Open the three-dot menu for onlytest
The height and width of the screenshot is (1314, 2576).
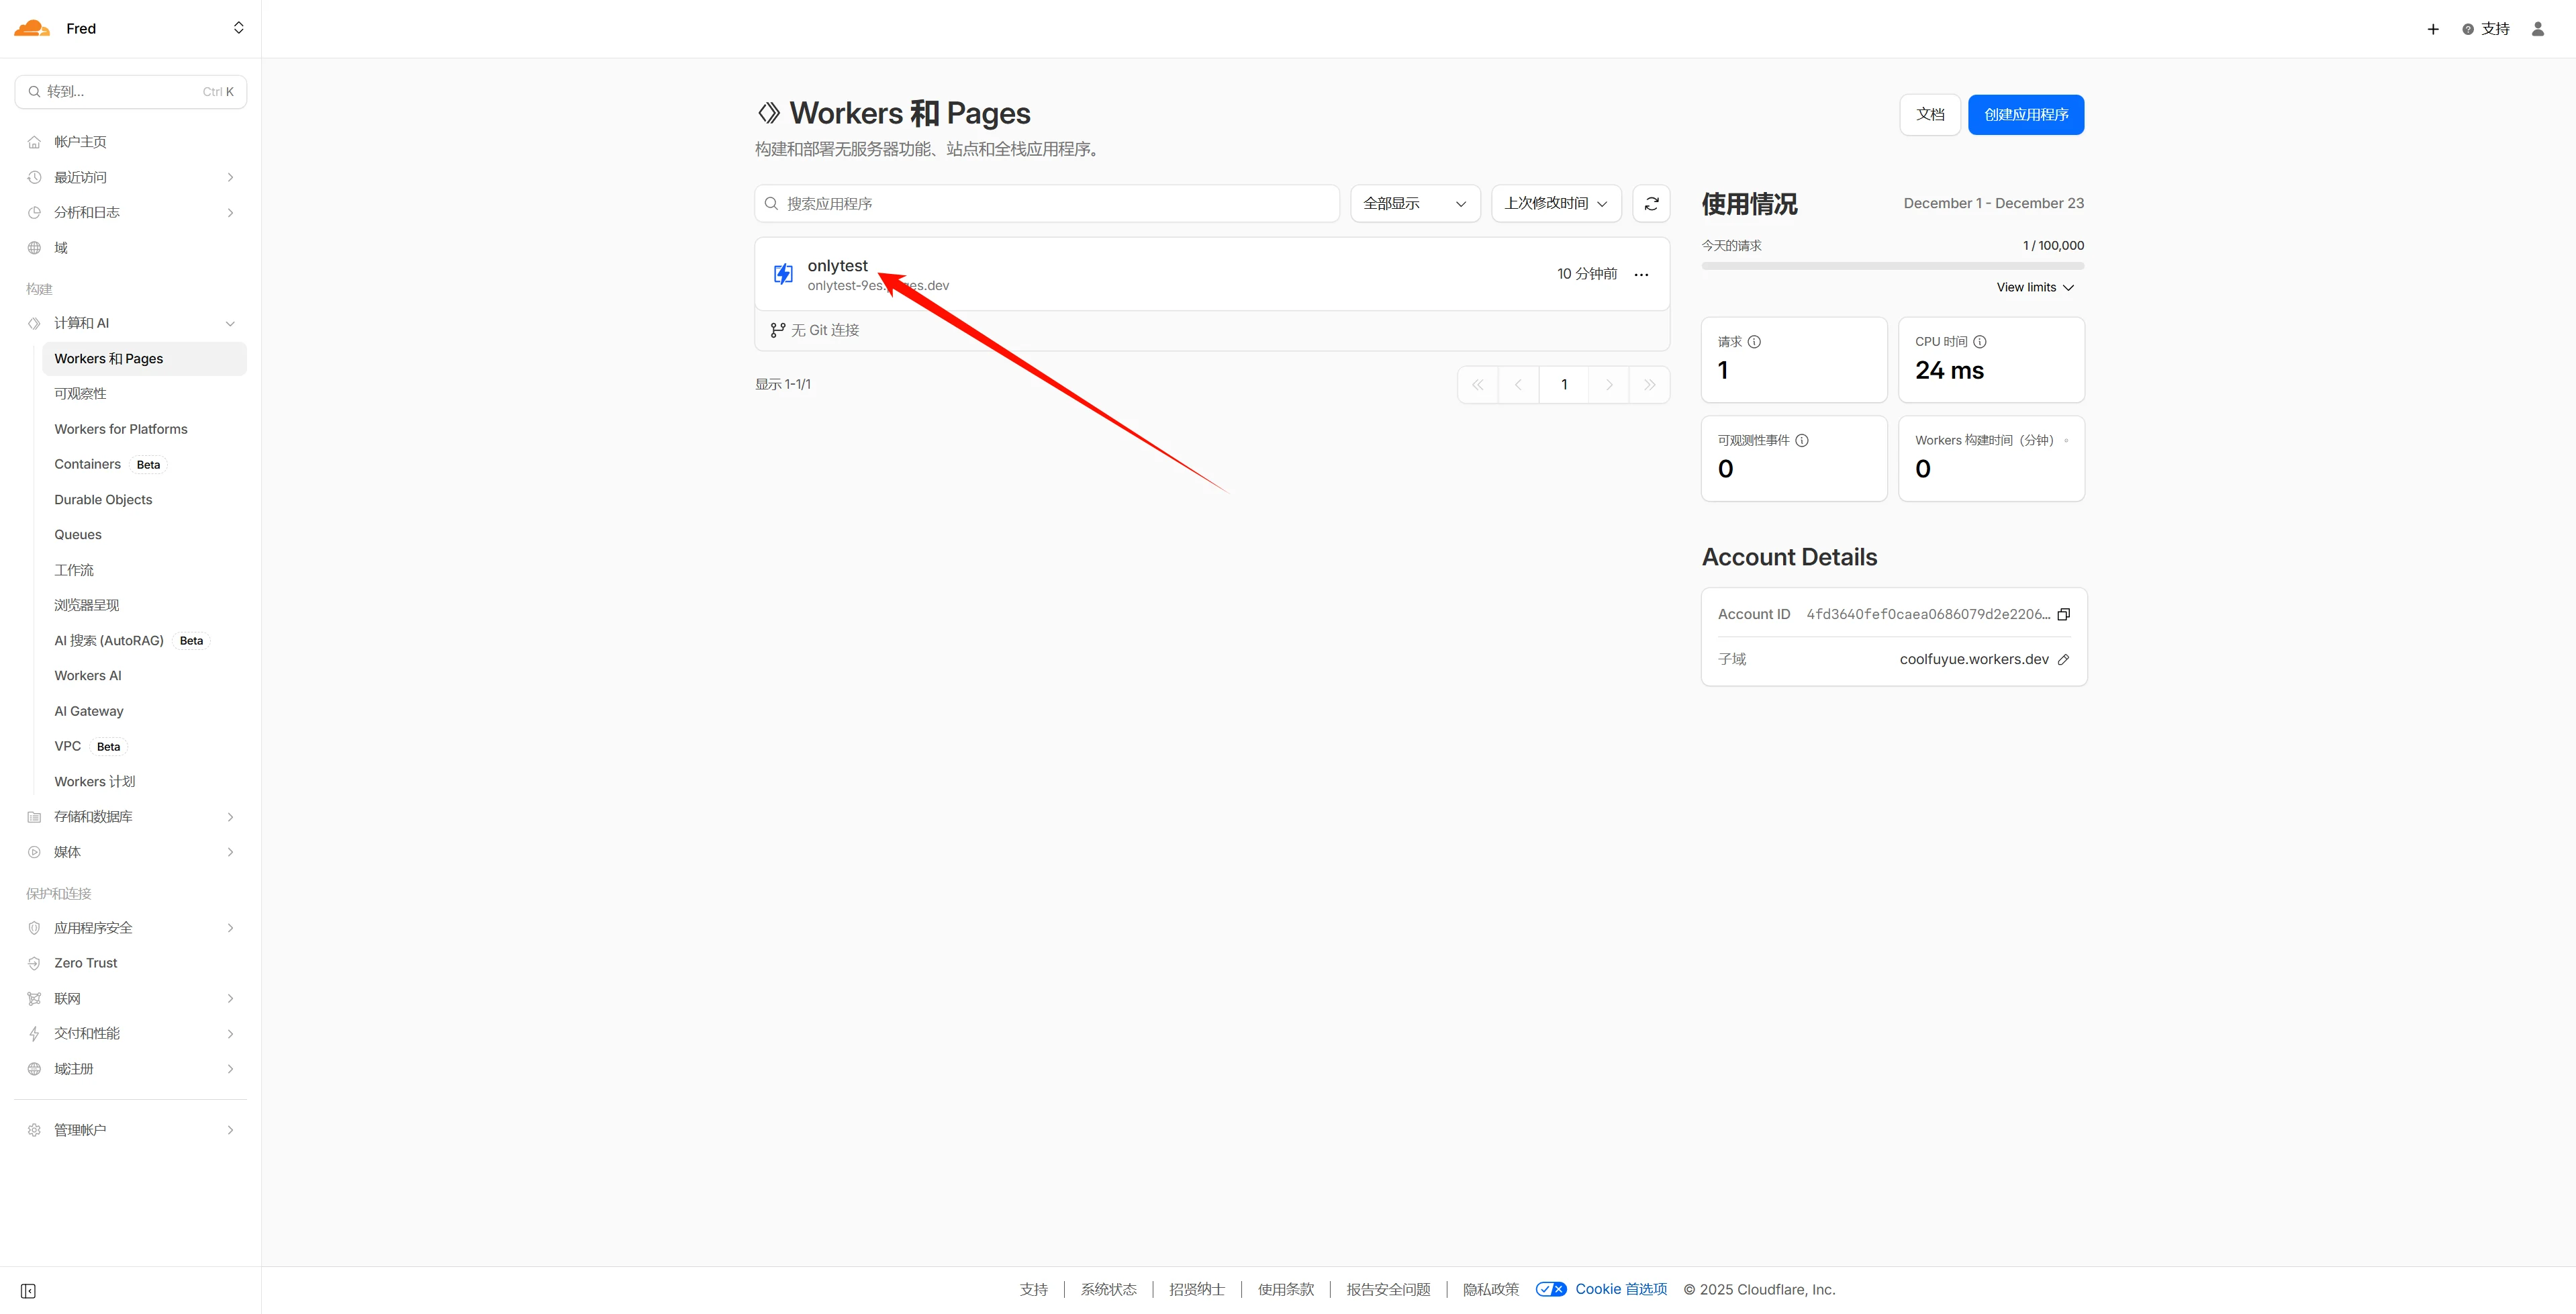pyautogui.click(x=1641, y=274)
